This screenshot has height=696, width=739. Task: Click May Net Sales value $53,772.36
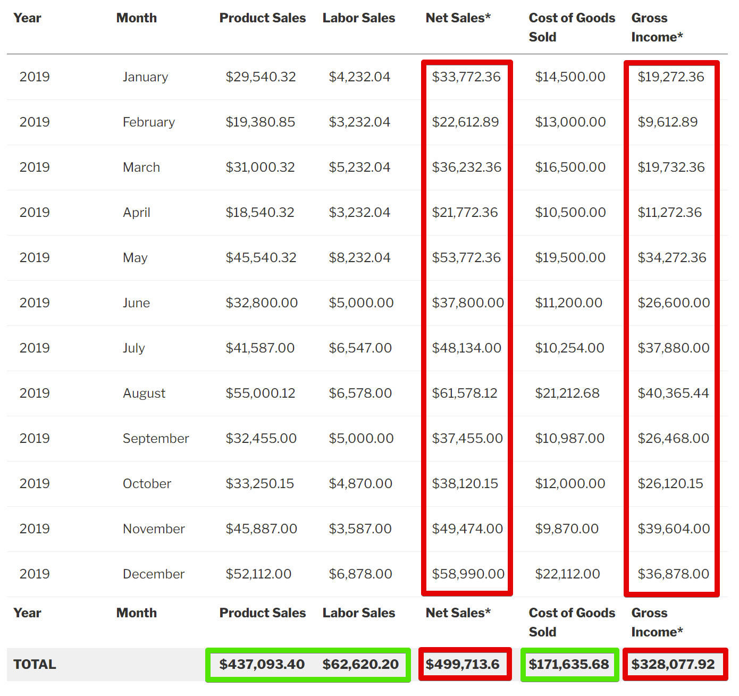[466, 258]
